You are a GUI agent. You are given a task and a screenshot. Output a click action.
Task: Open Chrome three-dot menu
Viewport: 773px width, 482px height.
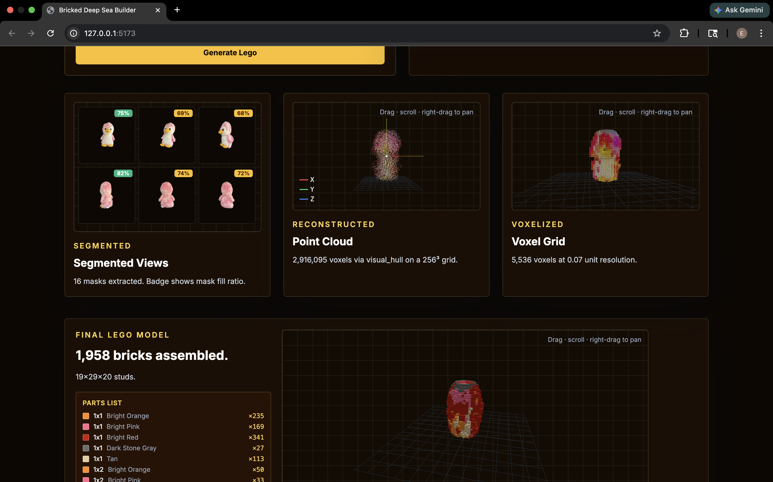[761, 33]
